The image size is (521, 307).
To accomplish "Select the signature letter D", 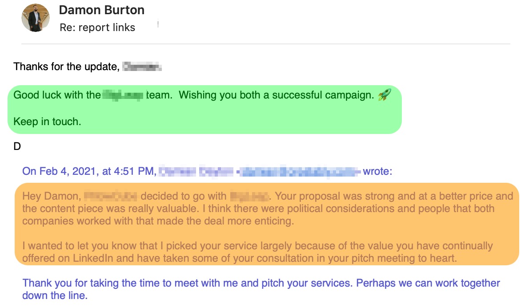I will (17, 146).
